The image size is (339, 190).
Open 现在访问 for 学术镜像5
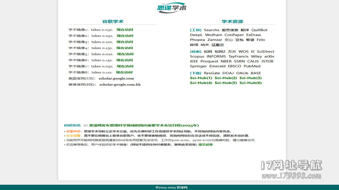[125, 54]
